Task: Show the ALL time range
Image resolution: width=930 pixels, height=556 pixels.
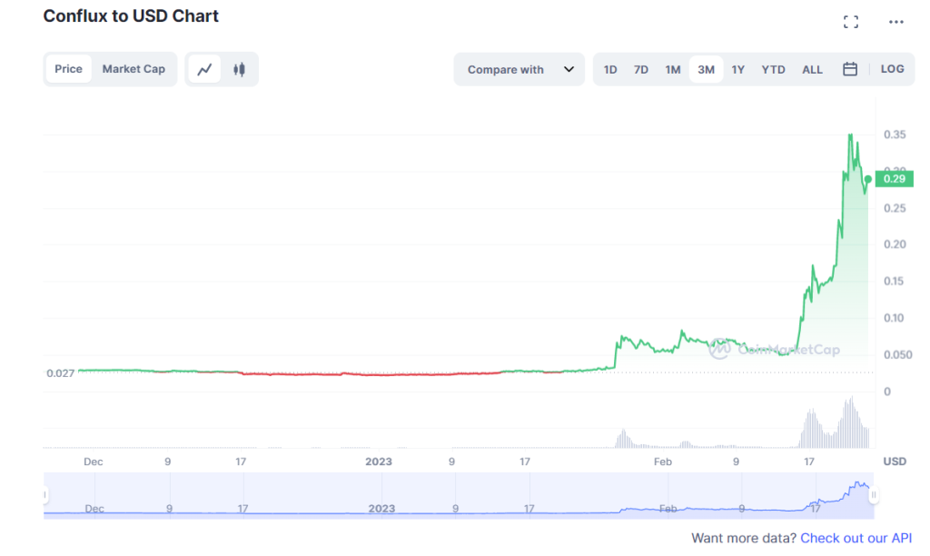Action: 812,69
